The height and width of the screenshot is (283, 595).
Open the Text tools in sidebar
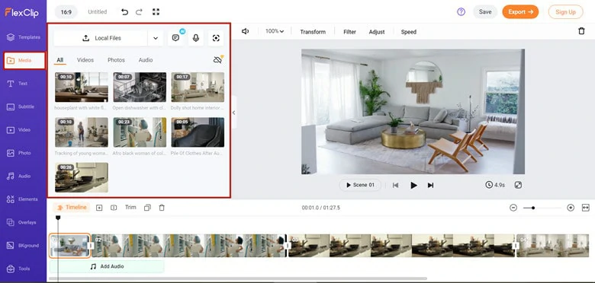pyautogui.click(x=17, y=84)
